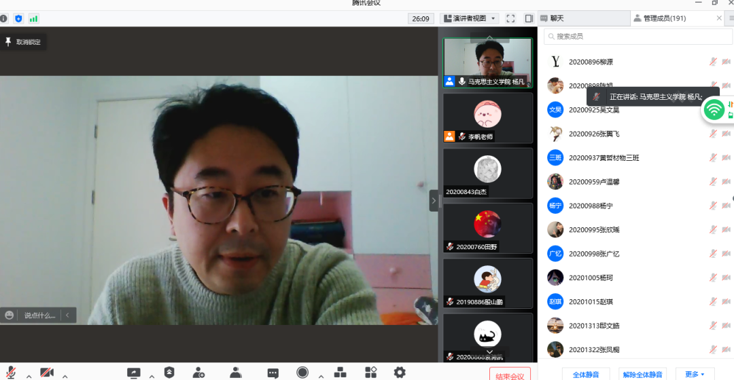Viewport: 734px width, 380px height.
Task: Click the invite participants icon
Action: pyautogui.click(x=199, y=373)
